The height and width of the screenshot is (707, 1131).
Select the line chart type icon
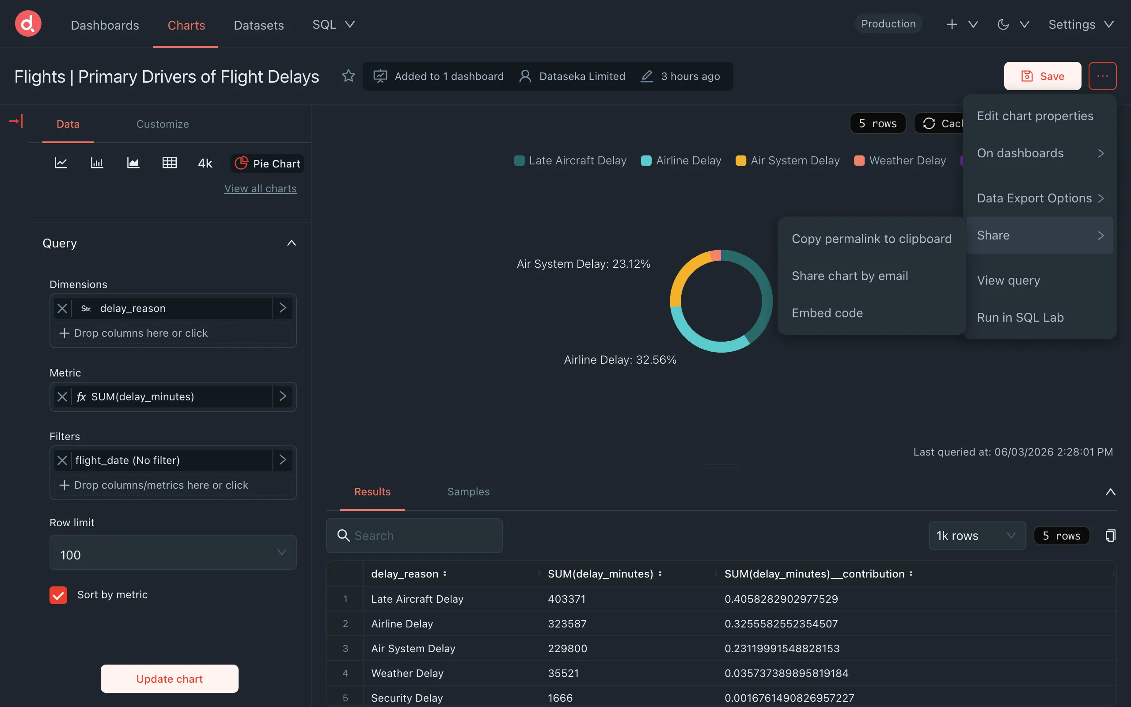(61, 163)
